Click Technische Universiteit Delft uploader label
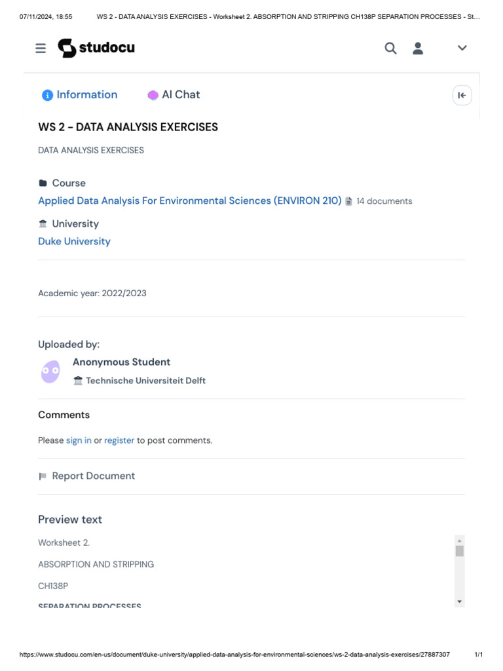 145,381
